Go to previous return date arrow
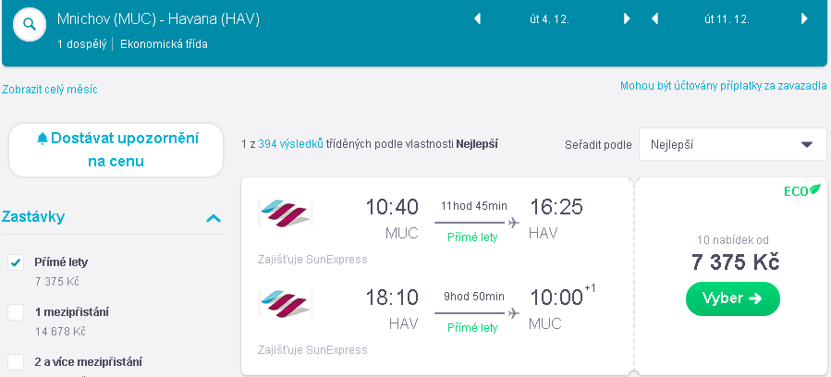The height and width of the screenshot is (377, 831). tap(654, 19)
